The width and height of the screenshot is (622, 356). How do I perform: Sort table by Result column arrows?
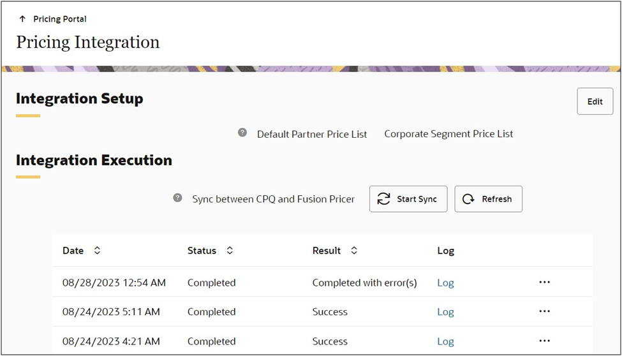[354, 251]
